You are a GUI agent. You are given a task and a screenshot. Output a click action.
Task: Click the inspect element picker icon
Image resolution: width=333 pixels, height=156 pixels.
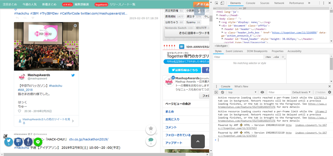point(216,3)
